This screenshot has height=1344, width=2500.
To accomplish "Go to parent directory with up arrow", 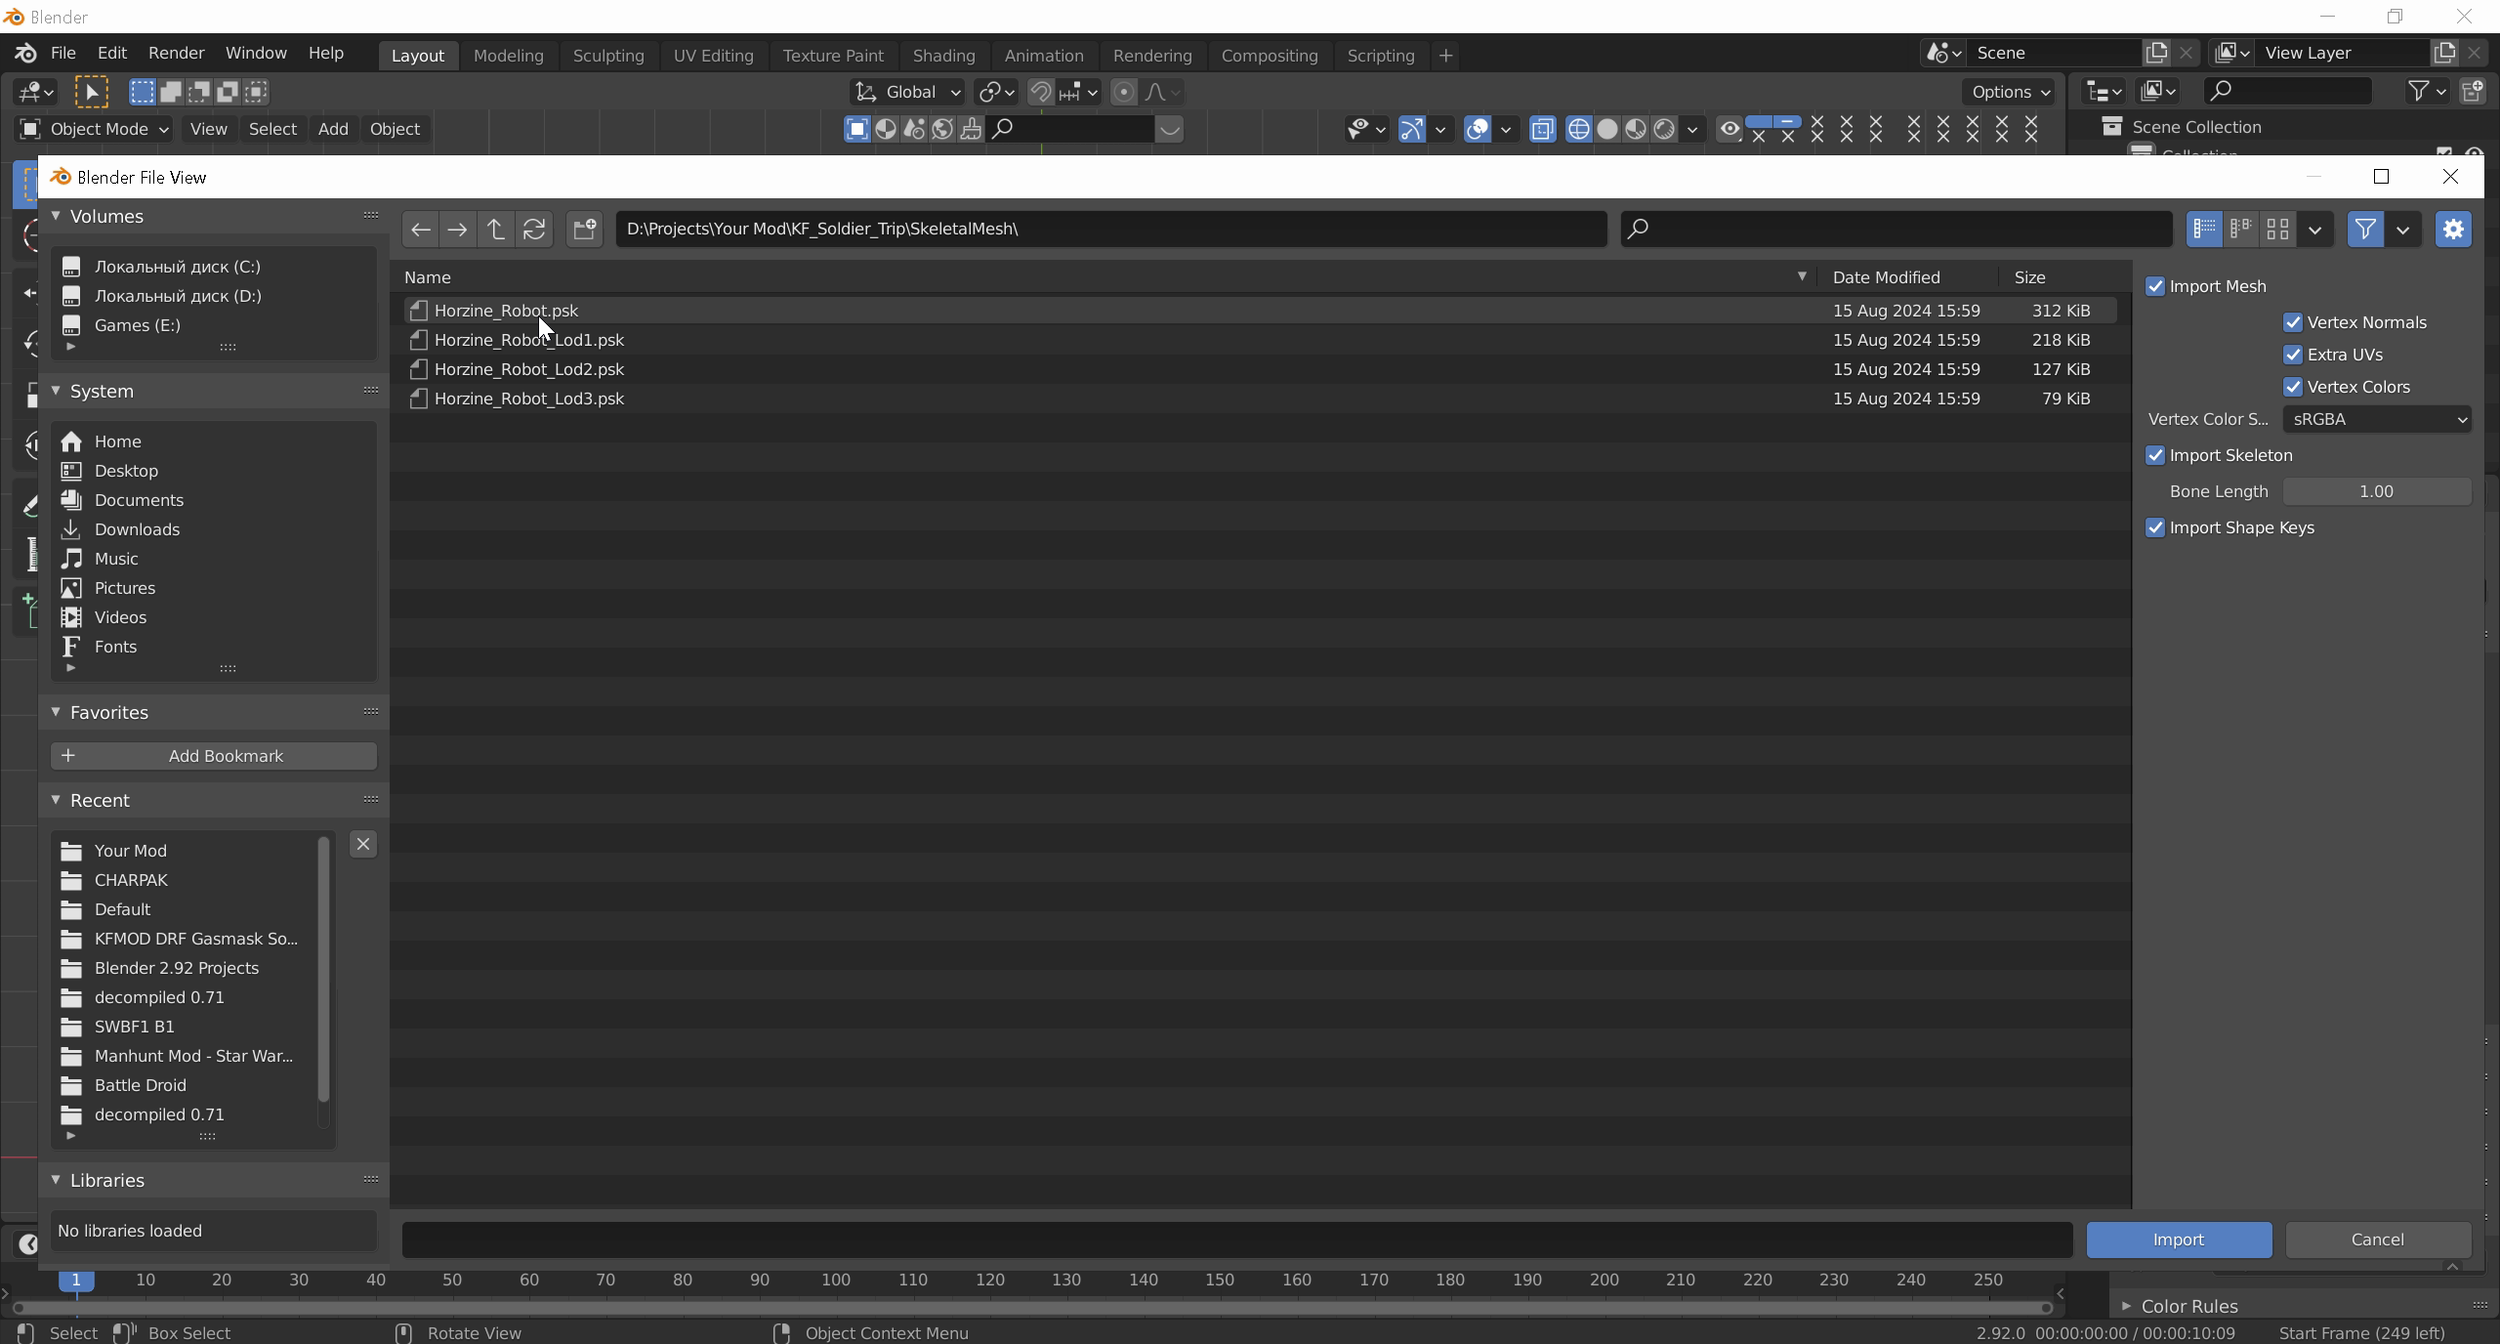I will tap(495, 230).
